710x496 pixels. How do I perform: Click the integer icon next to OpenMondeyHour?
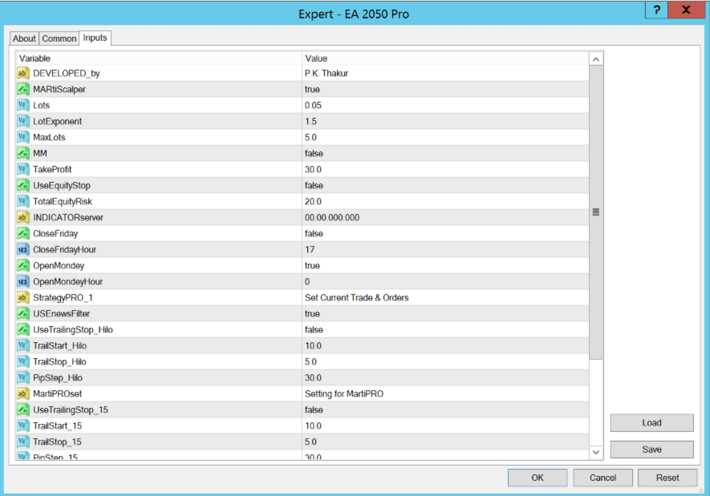(22, 282)
